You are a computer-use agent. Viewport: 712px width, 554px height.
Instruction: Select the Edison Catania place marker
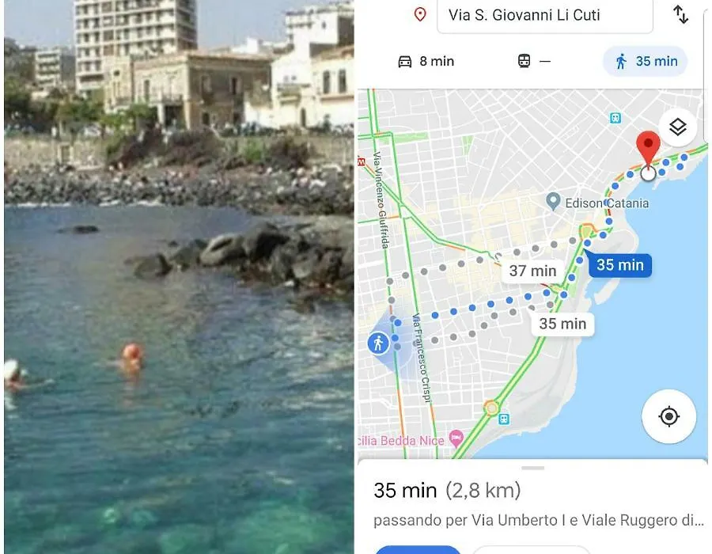pos(553,202)
